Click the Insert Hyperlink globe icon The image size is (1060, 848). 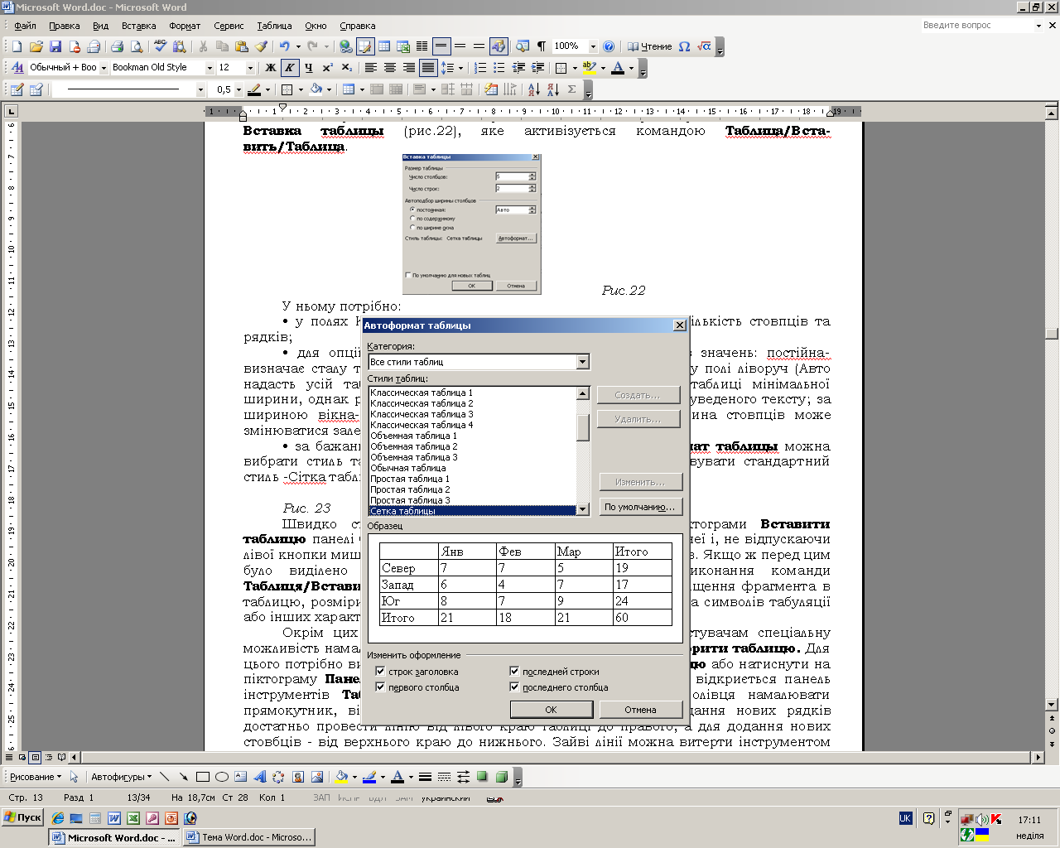346,46
